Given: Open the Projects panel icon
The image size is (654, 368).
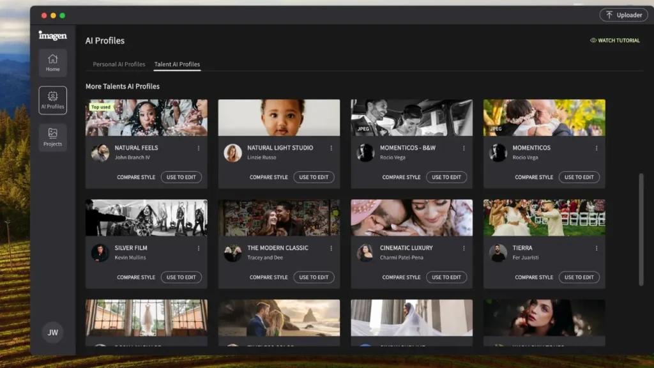Looking at the screenshot, I should tap(52, 137).
